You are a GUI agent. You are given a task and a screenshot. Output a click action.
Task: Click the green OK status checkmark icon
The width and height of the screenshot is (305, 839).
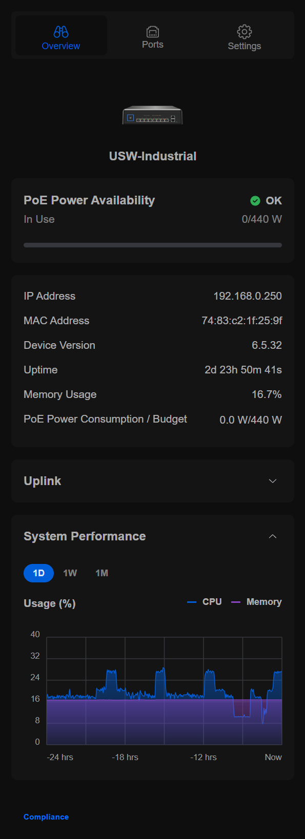(x=255, y=201)
